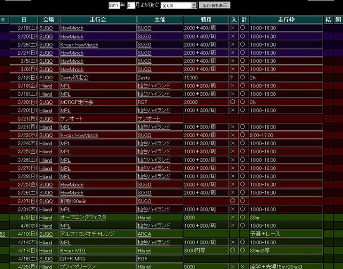Click the year input field showing 2011
This screenshot has width=343, height=269.
[x=114, y=5]
